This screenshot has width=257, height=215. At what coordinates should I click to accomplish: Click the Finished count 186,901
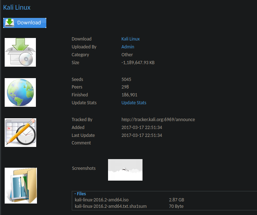point(129,95)
